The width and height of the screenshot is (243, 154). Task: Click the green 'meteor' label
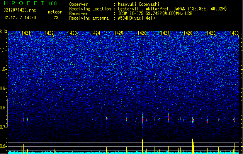point(55,12)
